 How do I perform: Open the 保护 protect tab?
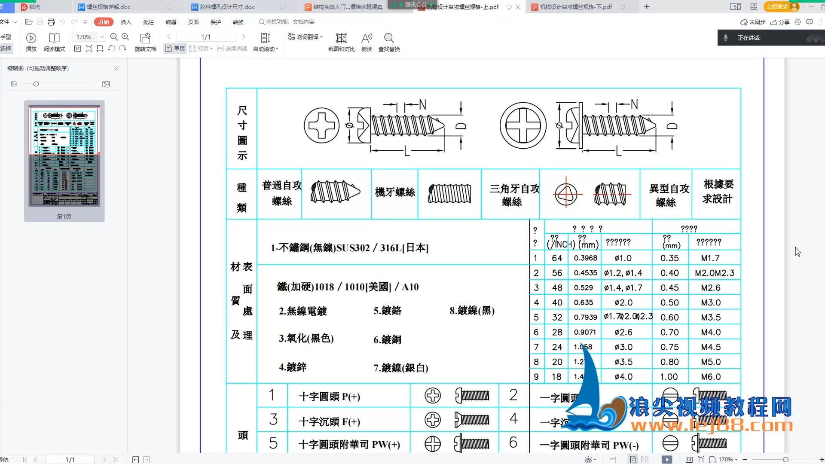pyautogui.click(x=216, y=22)
